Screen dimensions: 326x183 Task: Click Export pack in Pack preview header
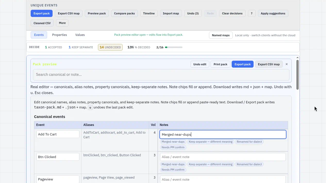243,64
